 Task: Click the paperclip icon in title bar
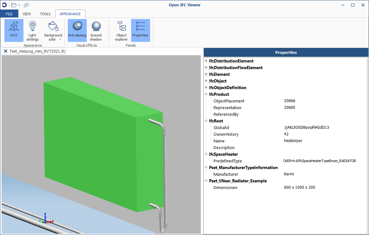point(26,5)
